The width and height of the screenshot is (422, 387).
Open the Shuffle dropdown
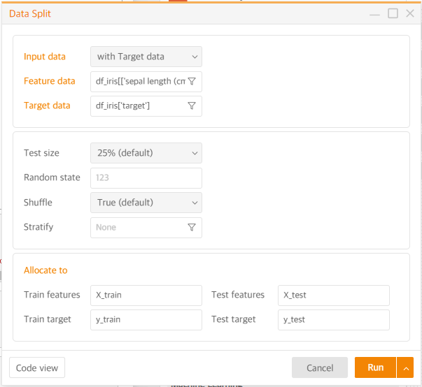(146, 203)
